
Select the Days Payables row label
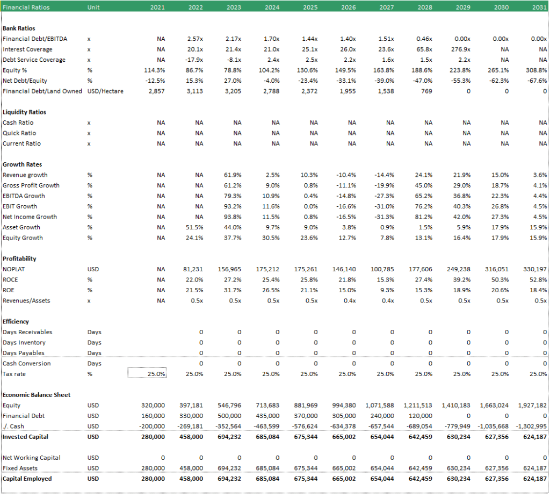point(24,353)
